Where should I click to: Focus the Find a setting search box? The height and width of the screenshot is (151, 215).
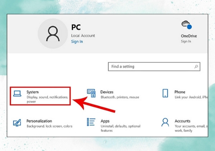pos(154,67)
